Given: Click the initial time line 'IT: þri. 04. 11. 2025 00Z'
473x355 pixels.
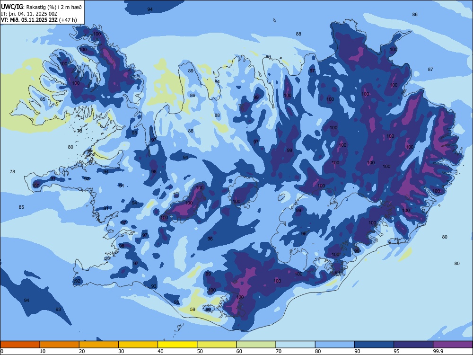Looking at the screenshot, I should [x=29, y=14].
